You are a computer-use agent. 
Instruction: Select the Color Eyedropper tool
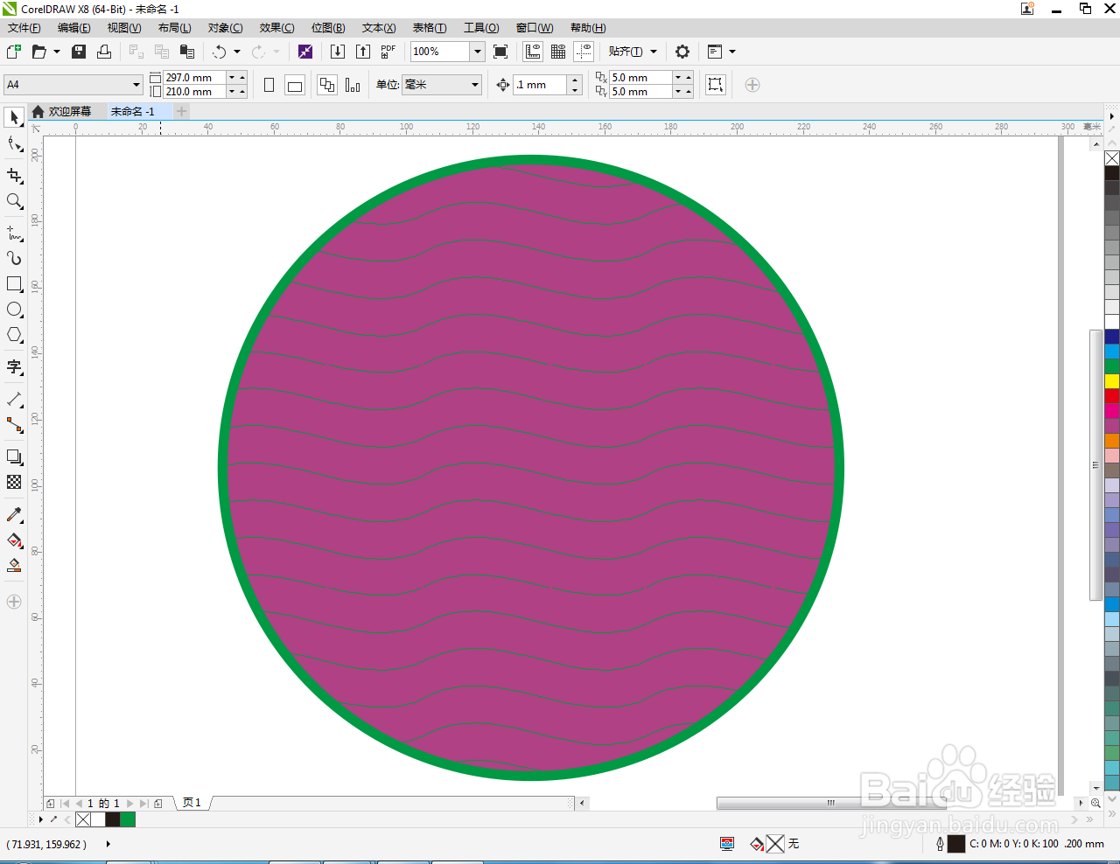14,515
